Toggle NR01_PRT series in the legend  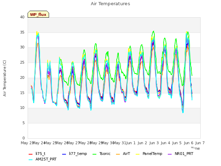coord(181,154)
